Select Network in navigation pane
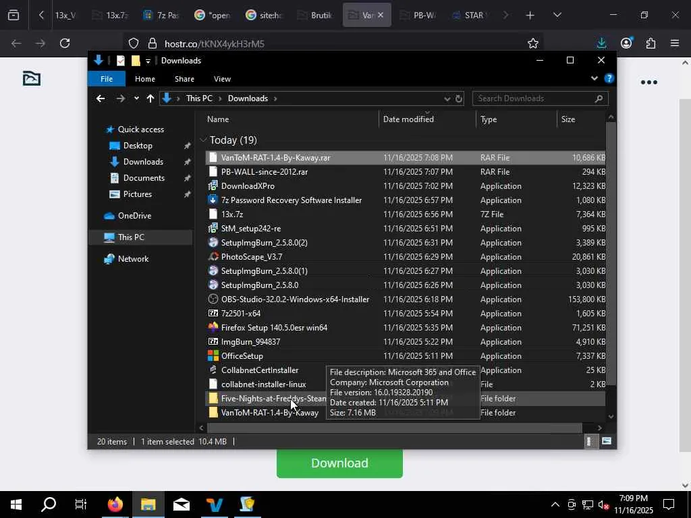 click(x=133, y=259)
